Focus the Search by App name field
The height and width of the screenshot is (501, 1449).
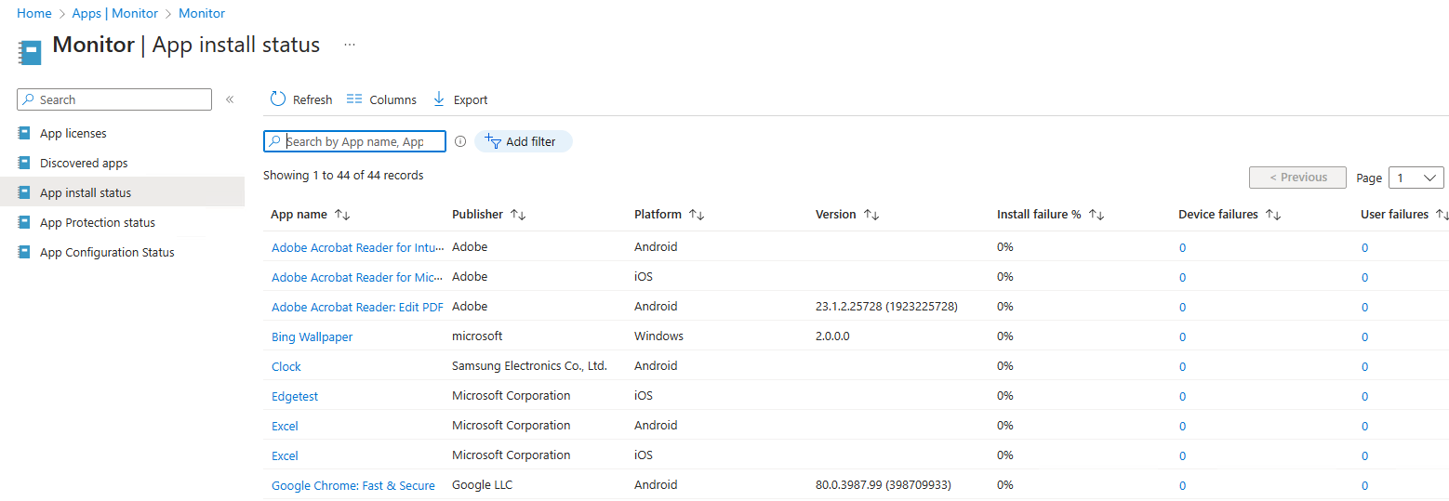[x=354, y=141]
